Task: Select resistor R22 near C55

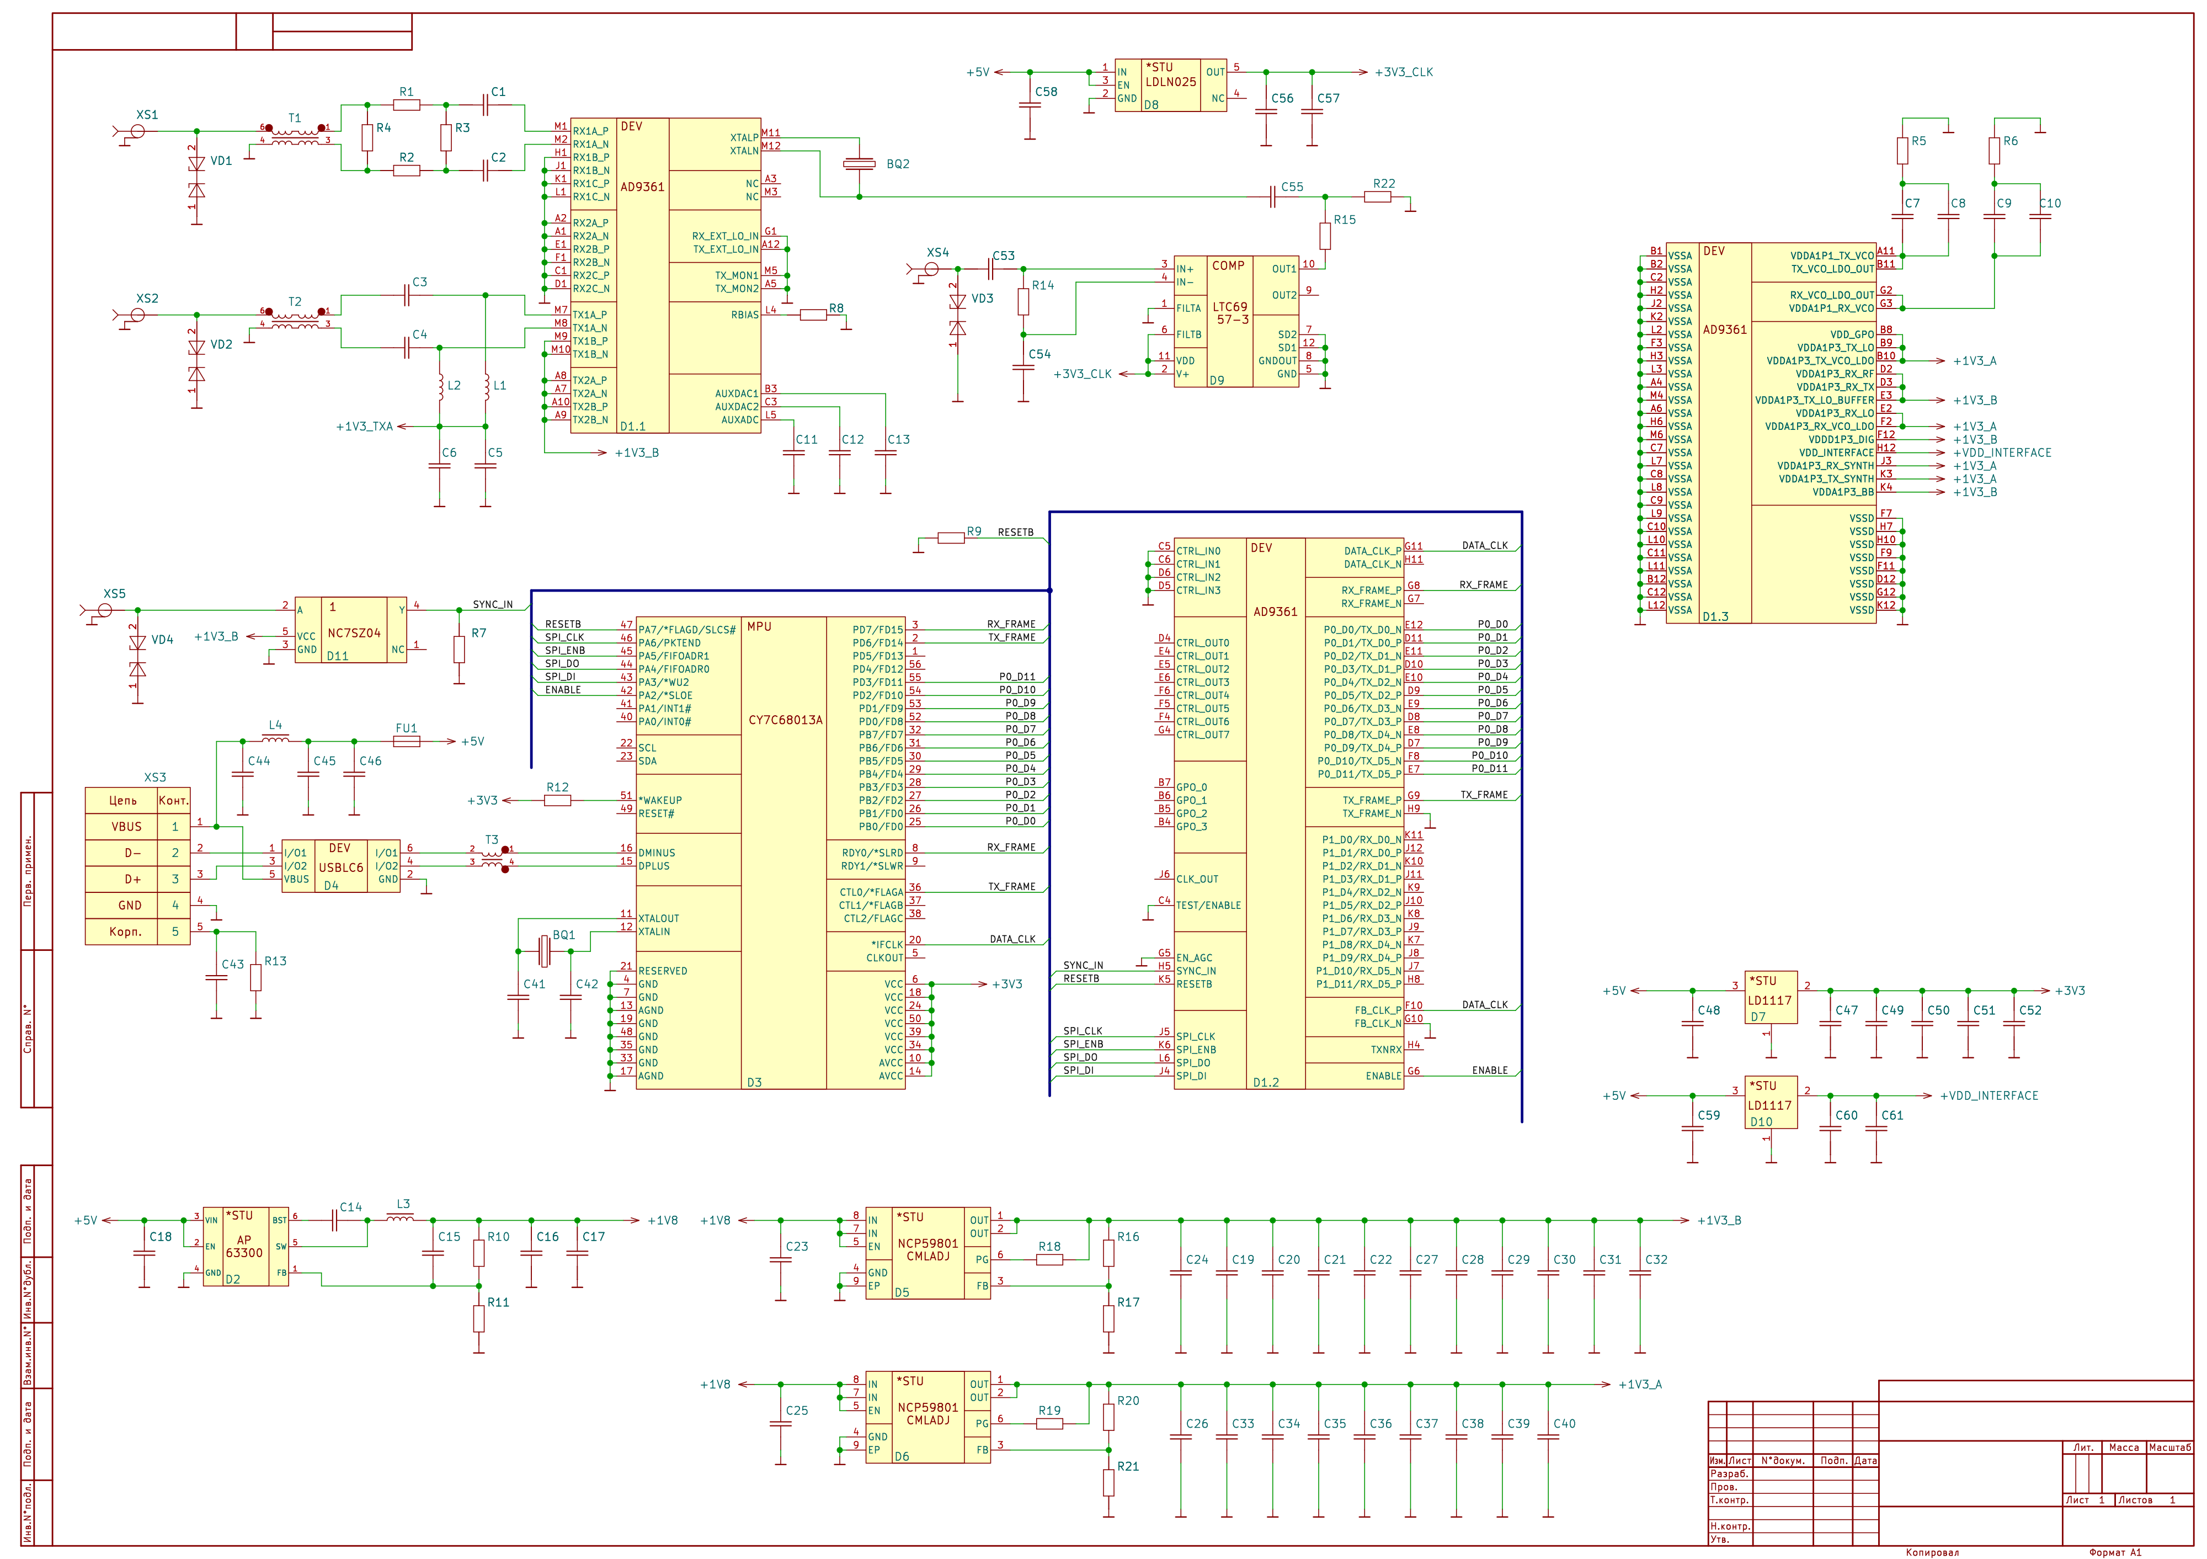Action: [x=1378, y=196]
